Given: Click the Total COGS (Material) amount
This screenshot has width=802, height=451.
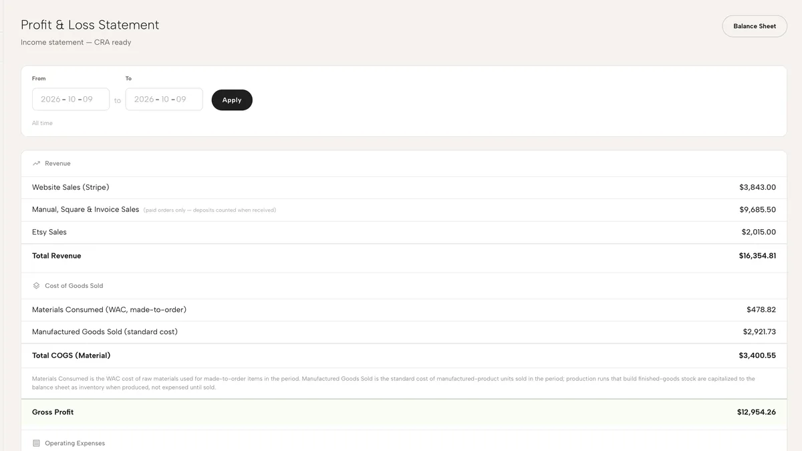Looking at the screenshot, I should [x=757, y=355].
